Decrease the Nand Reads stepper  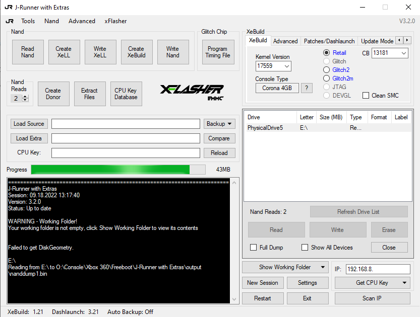click(25, 100)
